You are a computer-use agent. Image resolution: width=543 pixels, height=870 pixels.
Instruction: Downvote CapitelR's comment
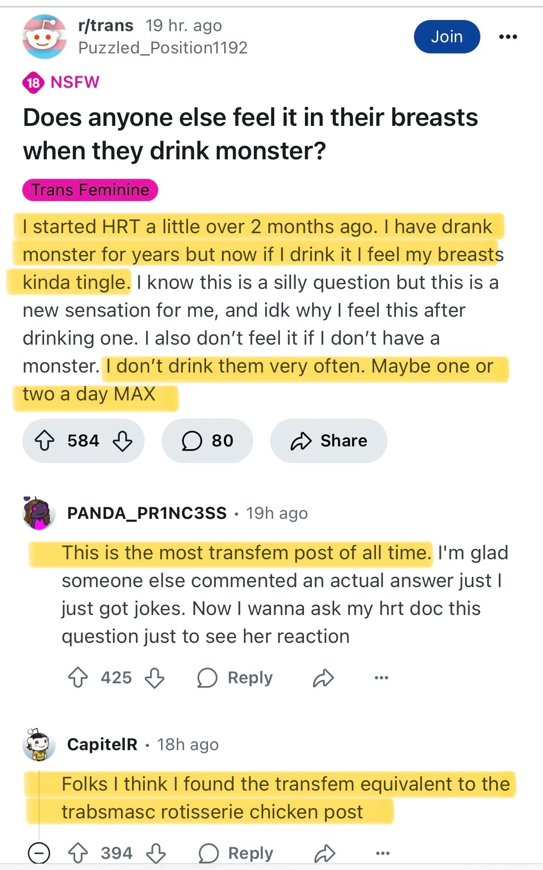(156, 853)
